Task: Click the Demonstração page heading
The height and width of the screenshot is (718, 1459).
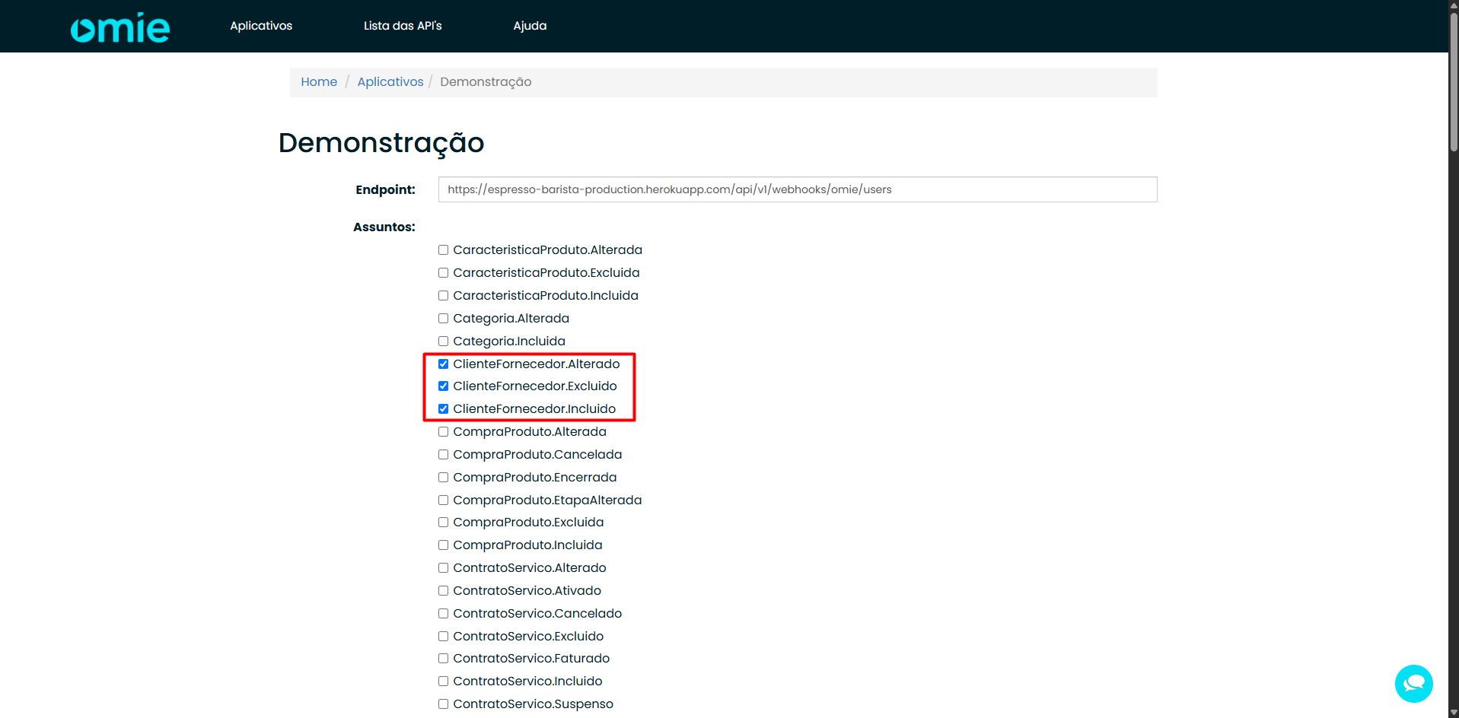Action: (381, 143)
